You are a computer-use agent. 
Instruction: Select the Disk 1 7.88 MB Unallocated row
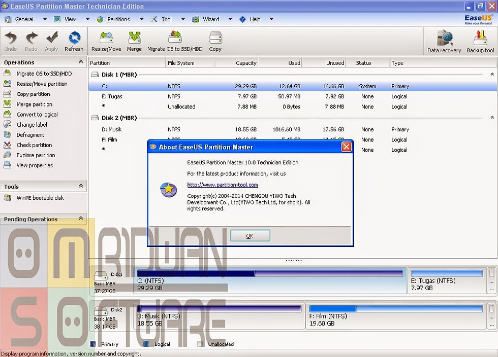pos(292,106)
